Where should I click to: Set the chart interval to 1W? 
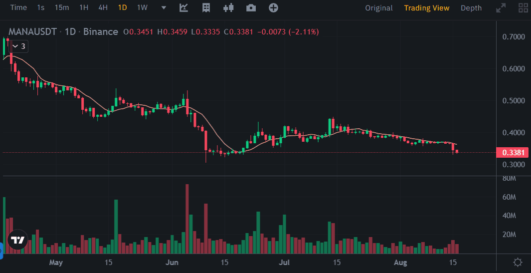(x=142, y=8)
